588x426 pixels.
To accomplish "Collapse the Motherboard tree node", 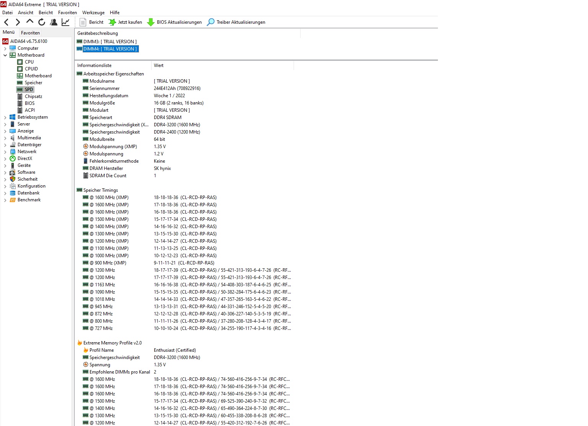I will 5,55.
